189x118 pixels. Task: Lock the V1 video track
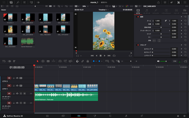coord(14,86)
